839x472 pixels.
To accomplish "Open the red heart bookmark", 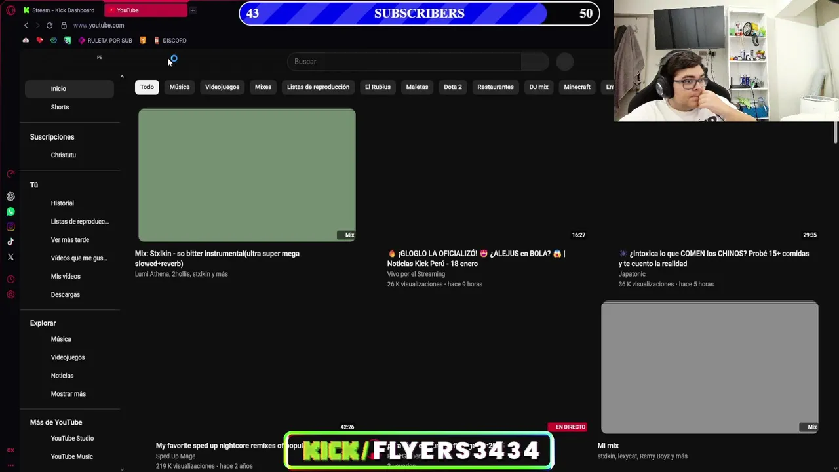I will [39, 41].
